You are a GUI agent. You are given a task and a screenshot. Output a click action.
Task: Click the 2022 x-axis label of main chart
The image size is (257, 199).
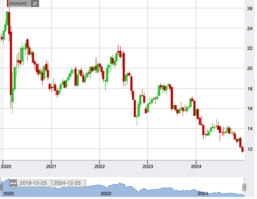[x=99, y=167]
